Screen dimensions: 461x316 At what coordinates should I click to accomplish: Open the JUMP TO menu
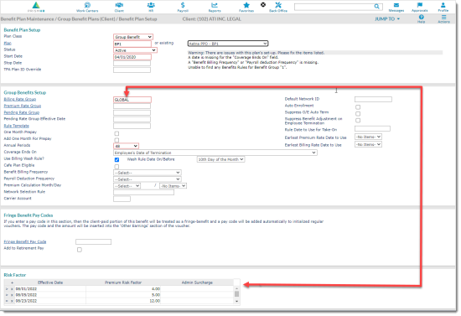387,18
